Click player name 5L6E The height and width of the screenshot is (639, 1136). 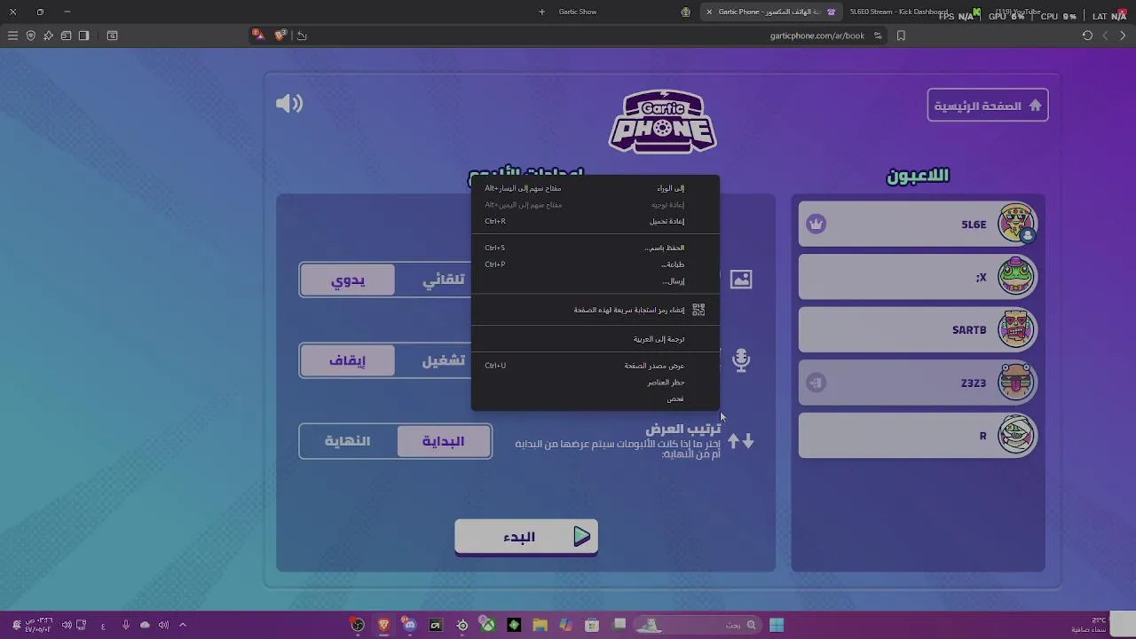click(x=974, y=225)
